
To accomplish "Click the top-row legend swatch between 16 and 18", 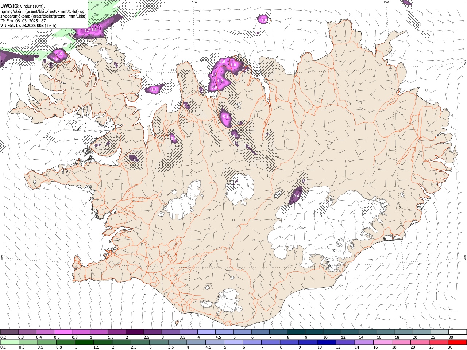I will [385, 332].
